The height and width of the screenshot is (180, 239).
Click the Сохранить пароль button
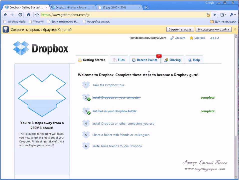[x=180, y=29]
